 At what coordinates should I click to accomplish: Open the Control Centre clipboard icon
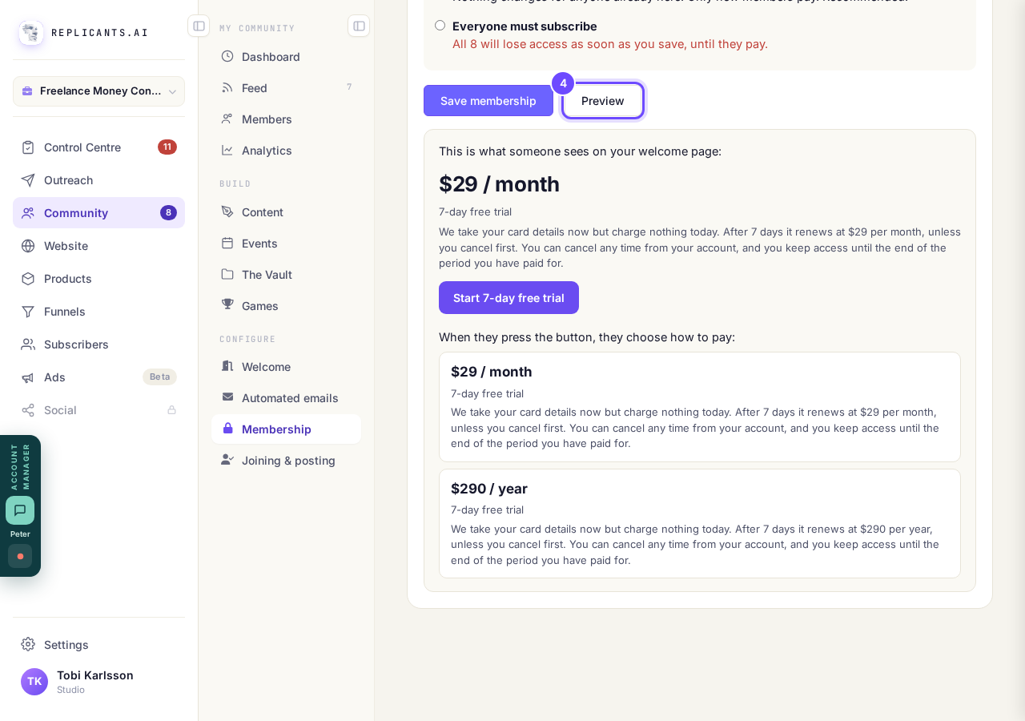point(28,147)
